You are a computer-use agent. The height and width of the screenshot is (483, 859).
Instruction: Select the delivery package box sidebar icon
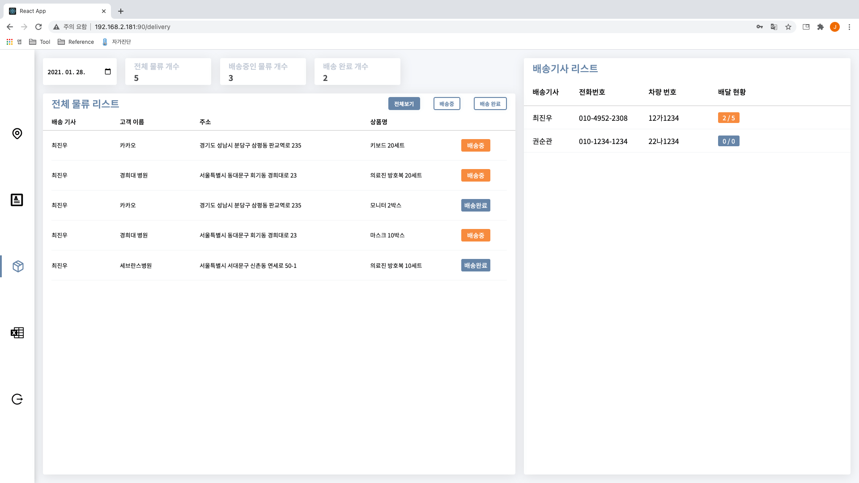pyautogui.click(x=18, y=267)
